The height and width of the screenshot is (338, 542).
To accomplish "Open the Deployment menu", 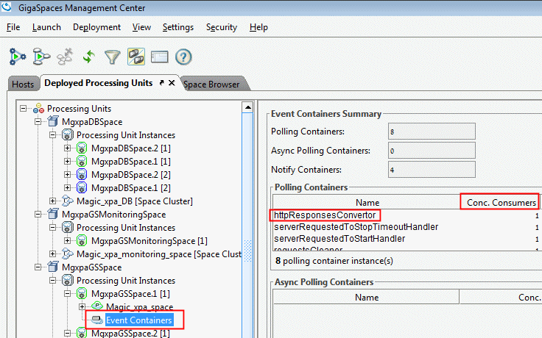I will pos(96,27).
